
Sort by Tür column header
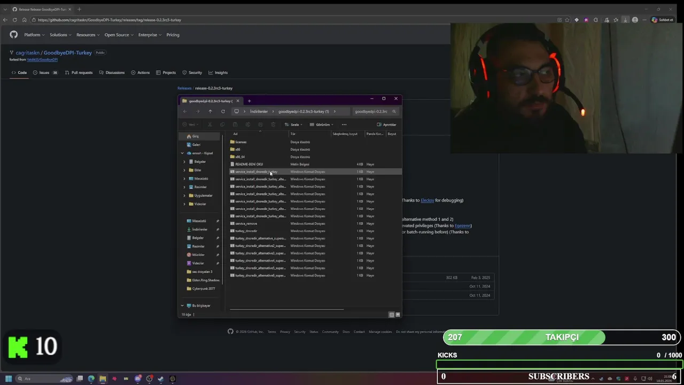(310, 134)
